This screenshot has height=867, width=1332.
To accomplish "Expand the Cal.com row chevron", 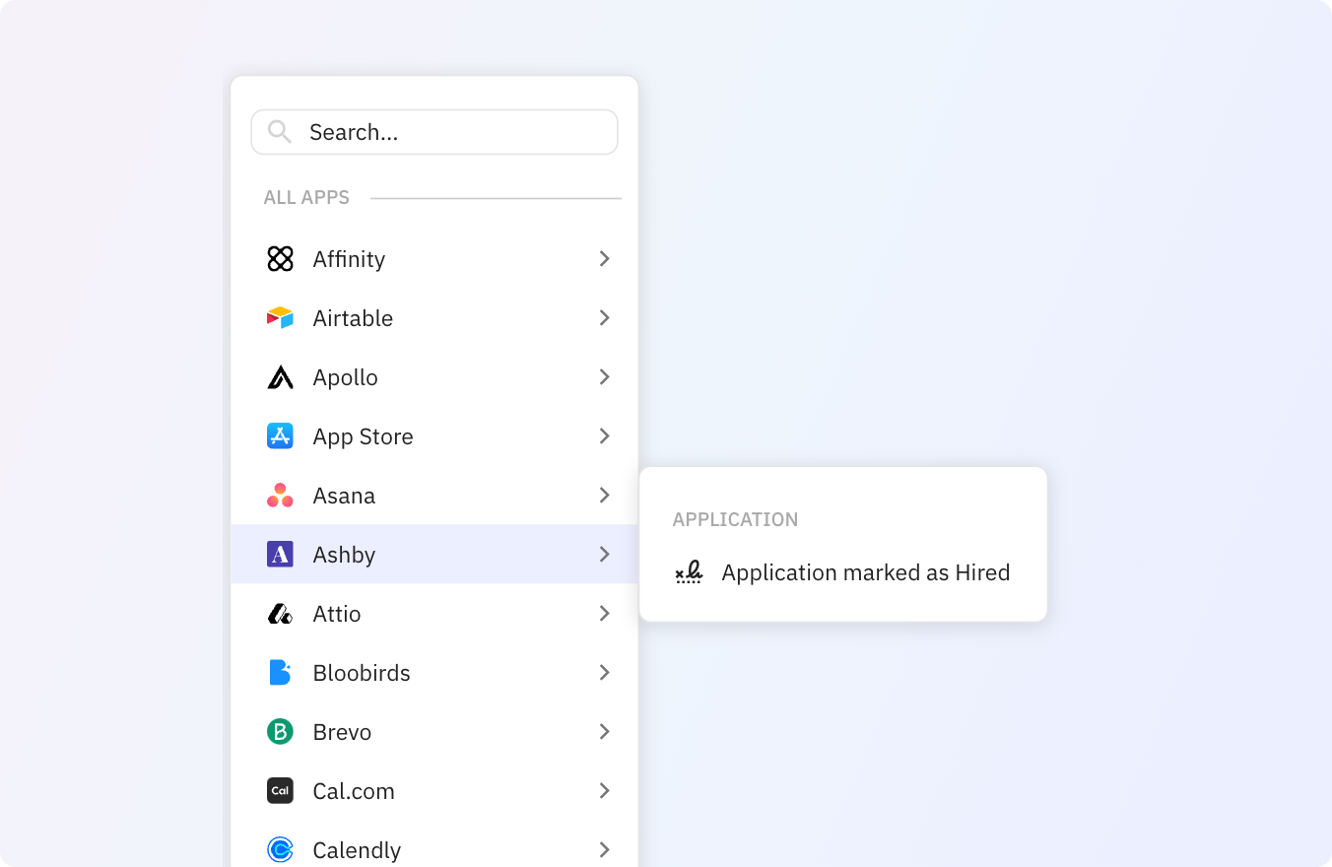I will pos(605,791).
